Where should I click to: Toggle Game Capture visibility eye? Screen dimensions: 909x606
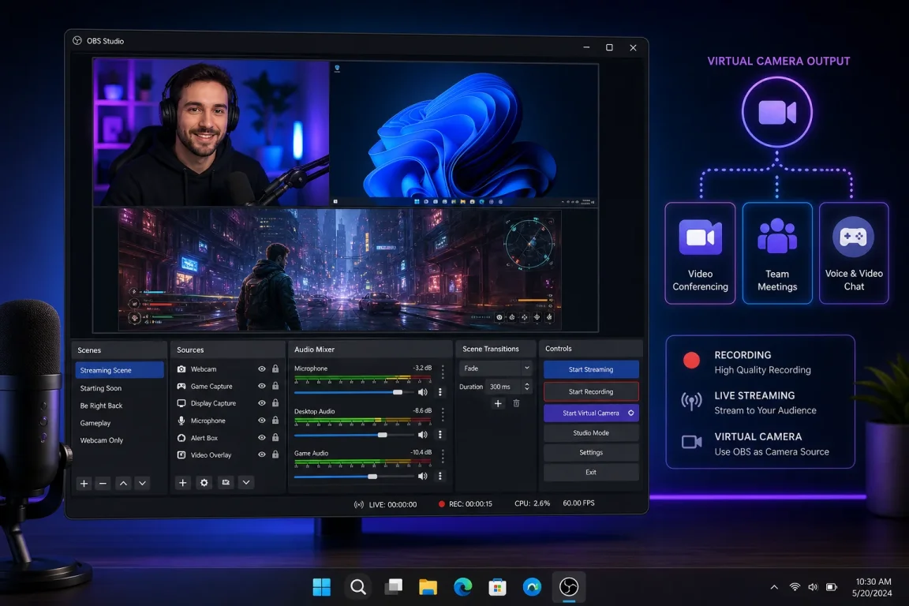[262, 386]
